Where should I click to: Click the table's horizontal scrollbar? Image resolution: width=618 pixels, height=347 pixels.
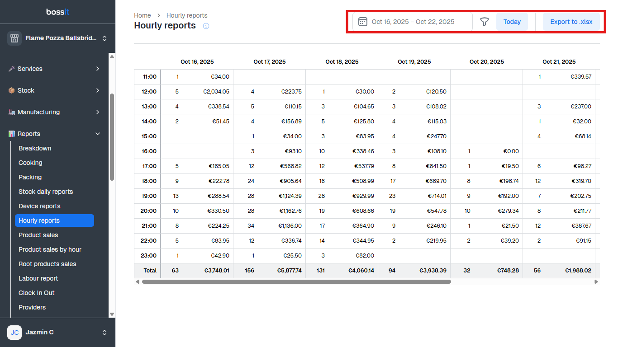pyautogui.click(x=296, y=281)
